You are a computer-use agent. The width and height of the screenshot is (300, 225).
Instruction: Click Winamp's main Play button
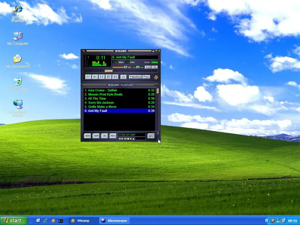(x=95, y=77)
